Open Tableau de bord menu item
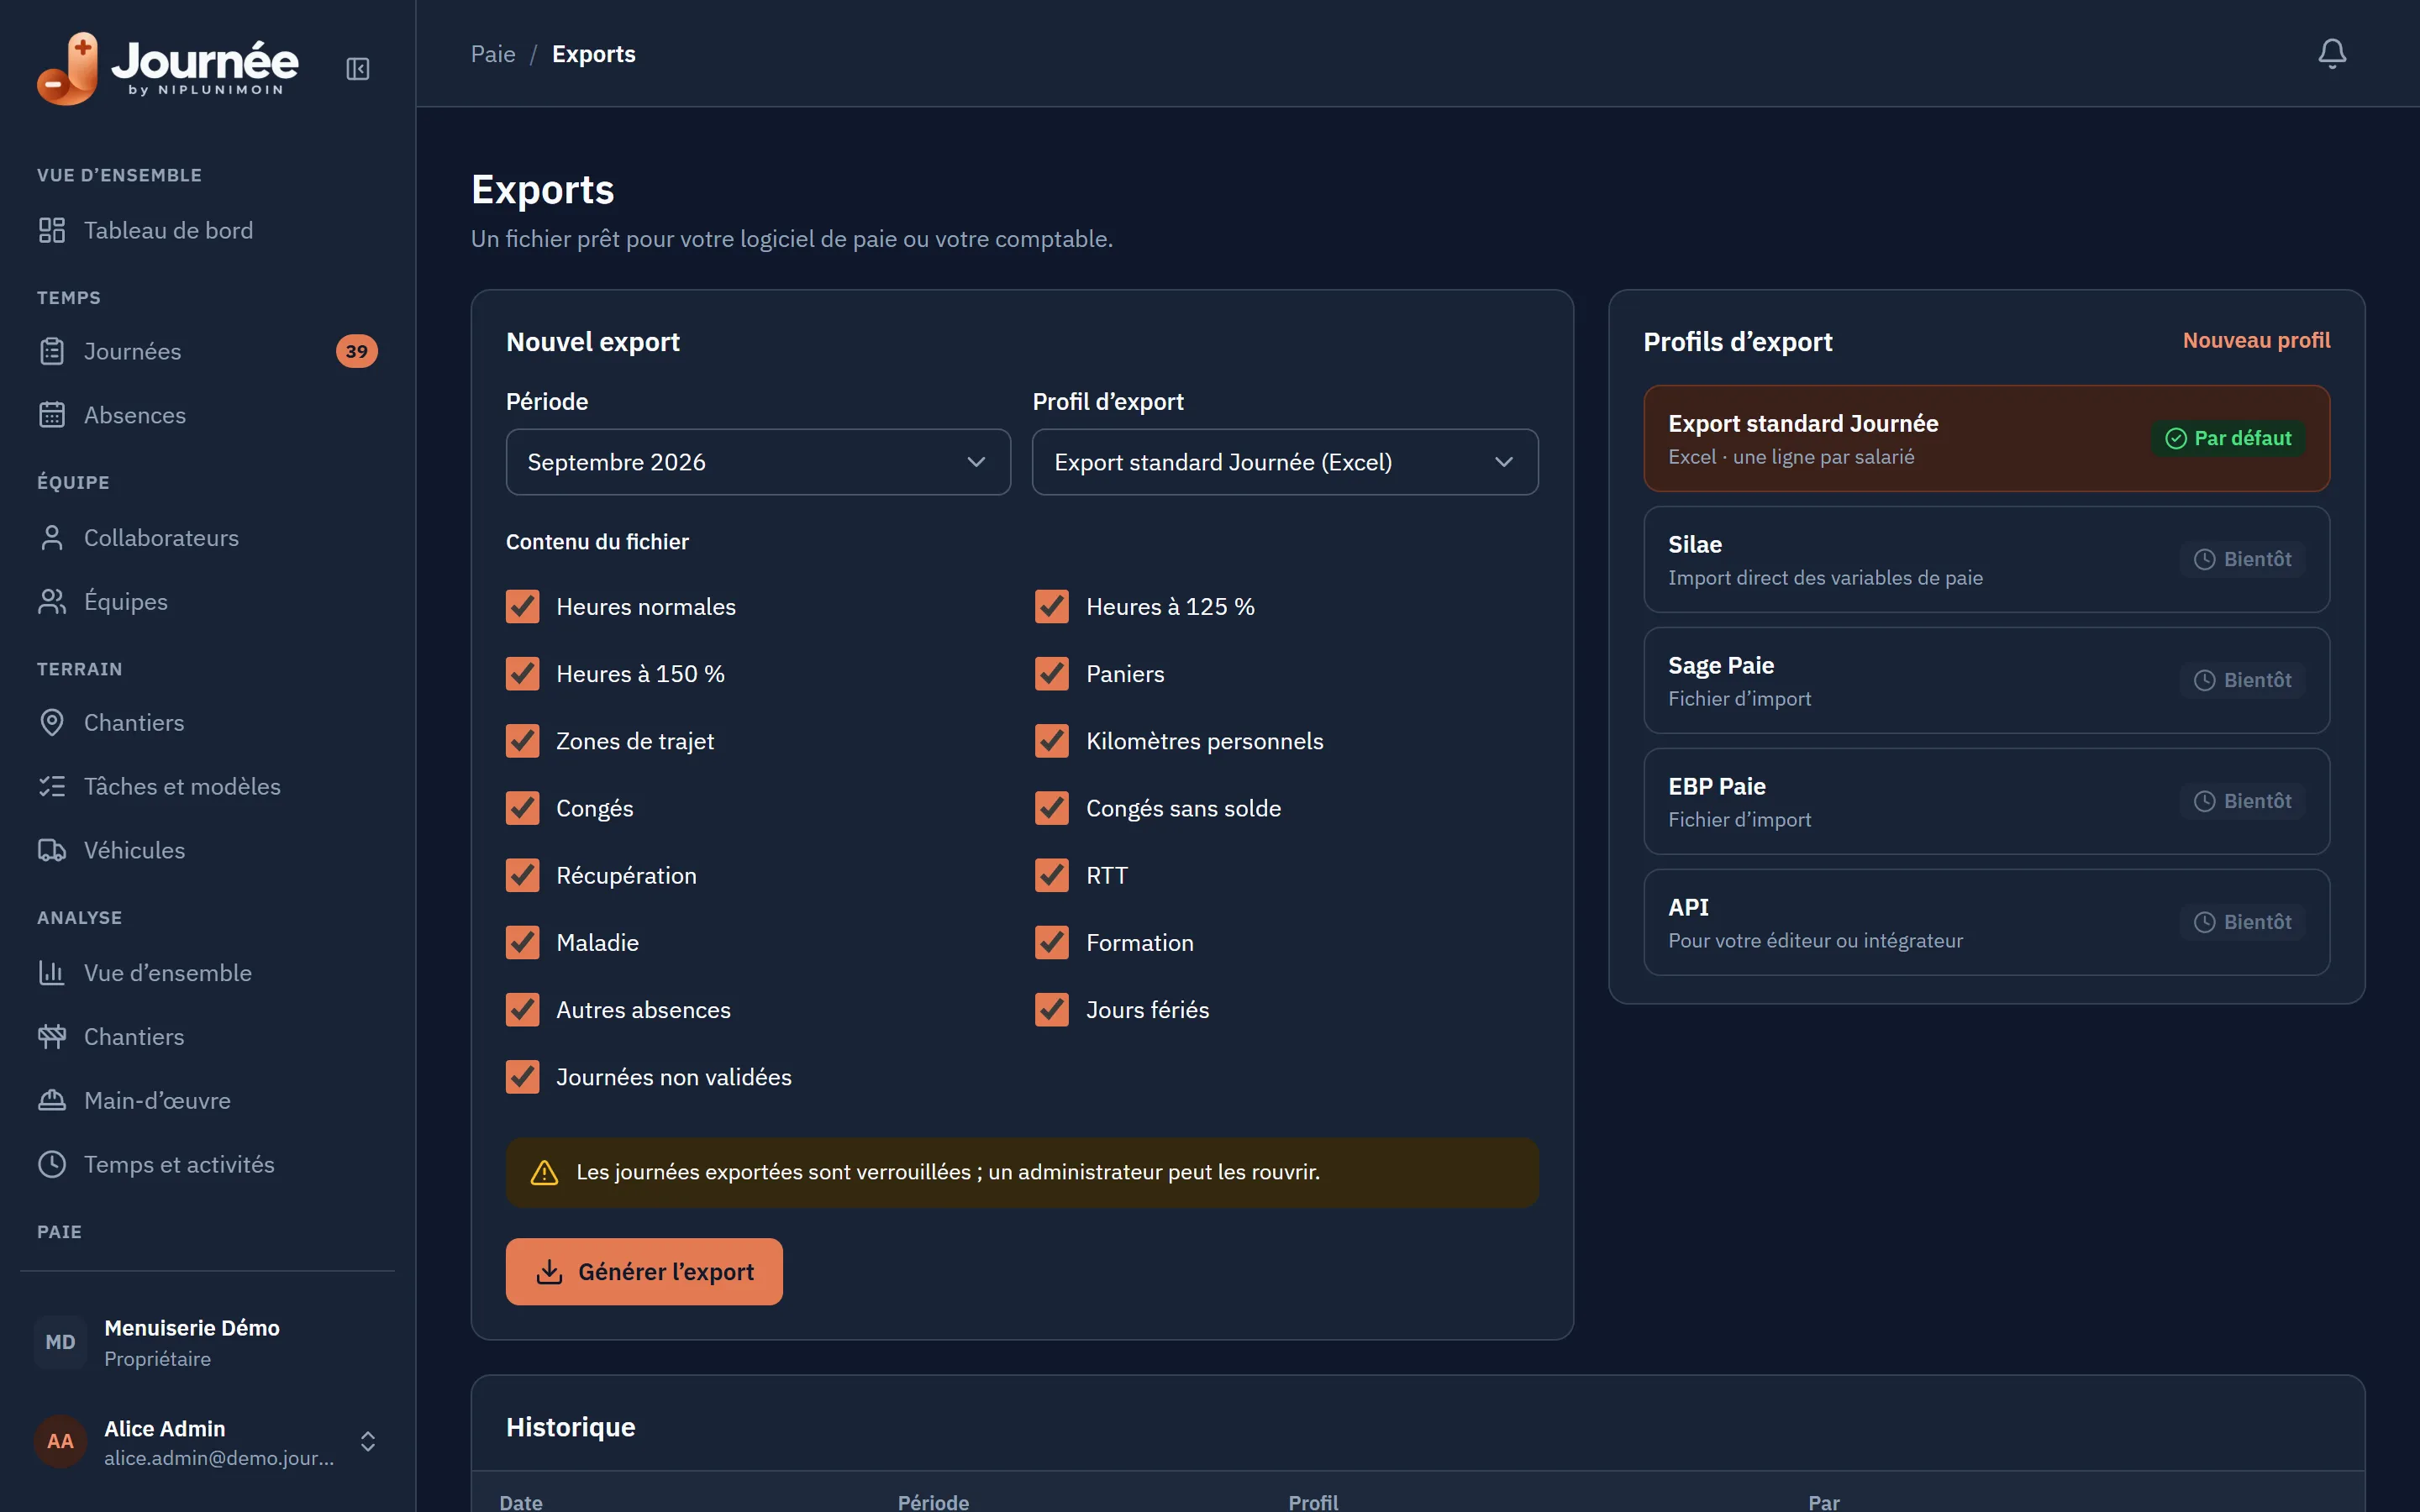Screen dimensions: 2420x1512 point(207,230)
